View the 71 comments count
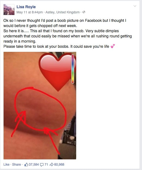Screen dimensions: 142x170 point(46,165)
